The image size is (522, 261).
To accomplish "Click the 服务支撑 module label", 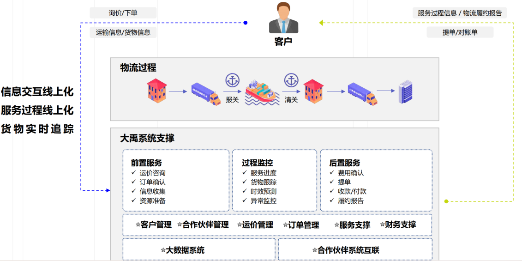I will 355,225.
